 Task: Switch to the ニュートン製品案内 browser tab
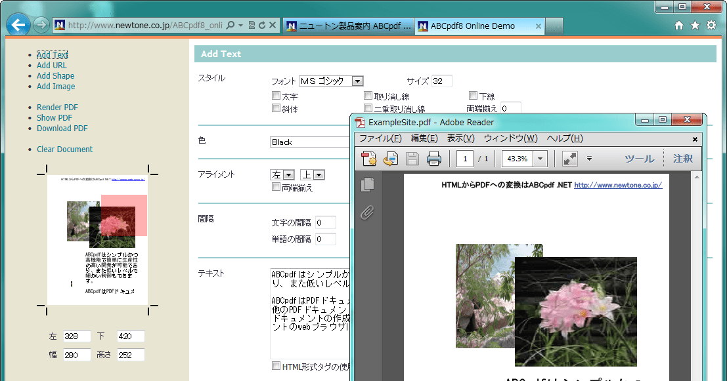tap(348, 26)
